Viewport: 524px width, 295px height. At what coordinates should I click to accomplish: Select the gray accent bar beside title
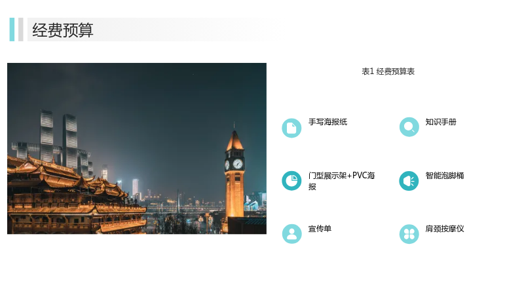point(21,29)
